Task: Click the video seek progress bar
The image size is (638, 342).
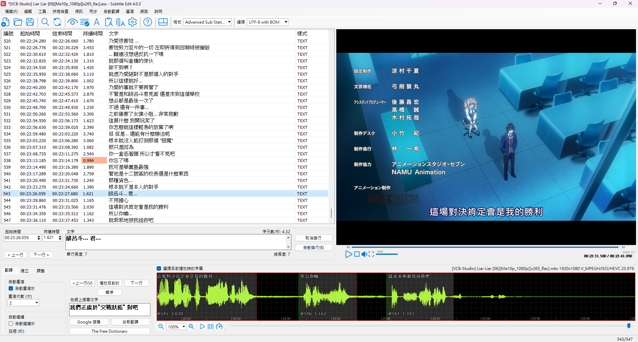Action: click(x=486, y=247)
